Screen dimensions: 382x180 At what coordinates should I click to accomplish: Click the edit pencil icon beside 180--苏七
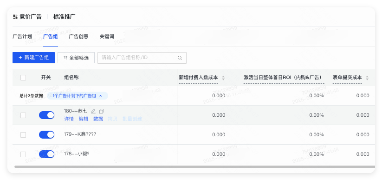tap(93, 111)
